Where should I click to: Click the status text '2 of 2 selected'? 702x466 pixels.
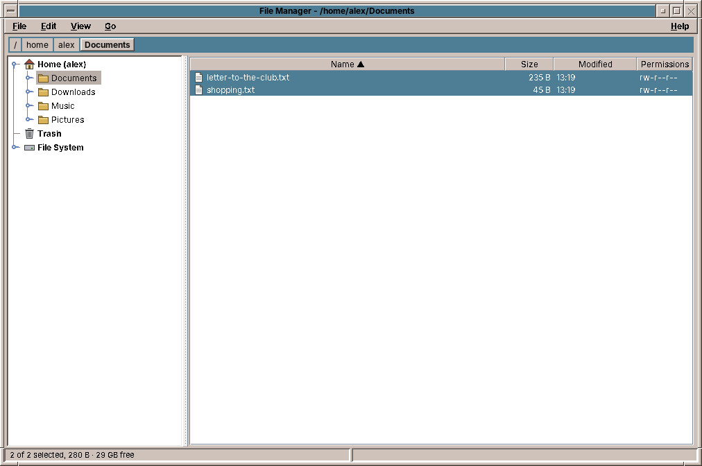(x=37, y=455)
